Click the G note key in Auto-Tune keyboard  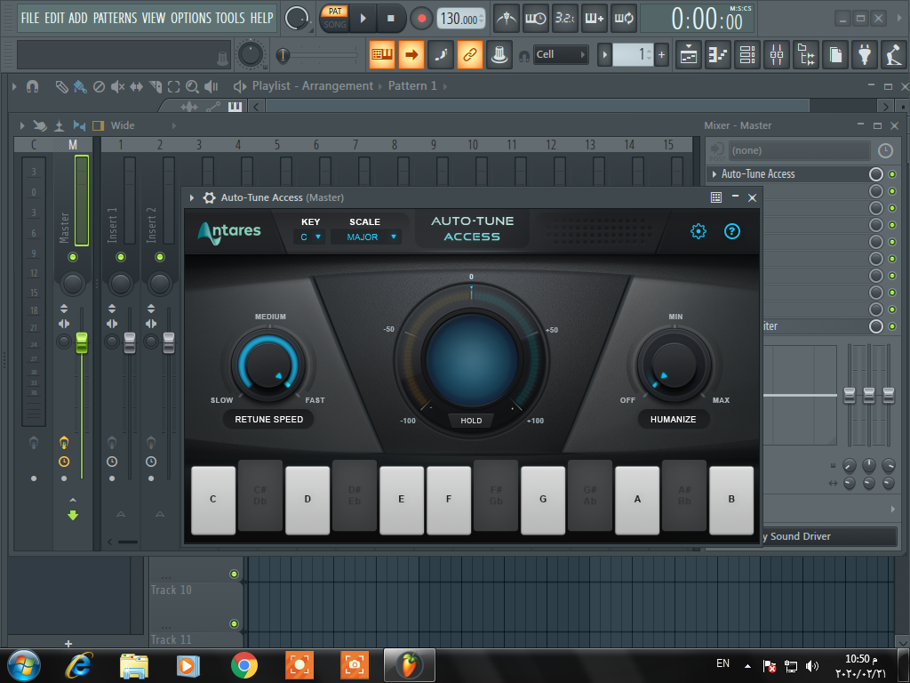coord(543,500)
